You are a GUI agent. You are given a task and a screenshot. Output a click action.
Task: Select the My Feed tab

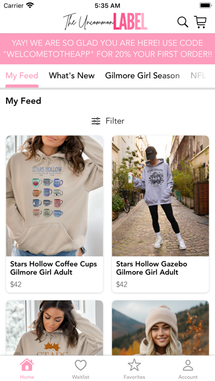coord(22,76)
